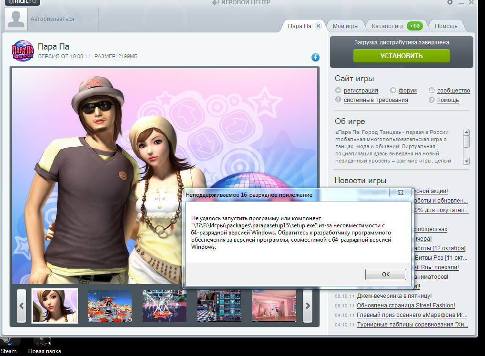Open the помощь link under Сайт игры
The width and height of the screenshot is (485, 356).
[448, 100]
